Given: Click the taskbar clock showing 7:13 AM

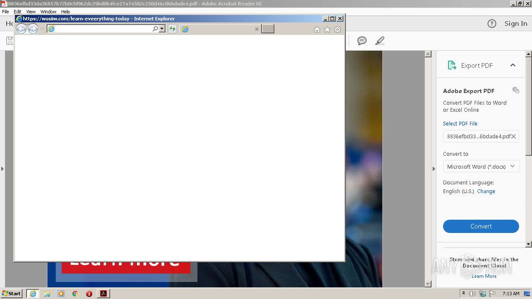Looking at the screenshot, I should (510, 294).
